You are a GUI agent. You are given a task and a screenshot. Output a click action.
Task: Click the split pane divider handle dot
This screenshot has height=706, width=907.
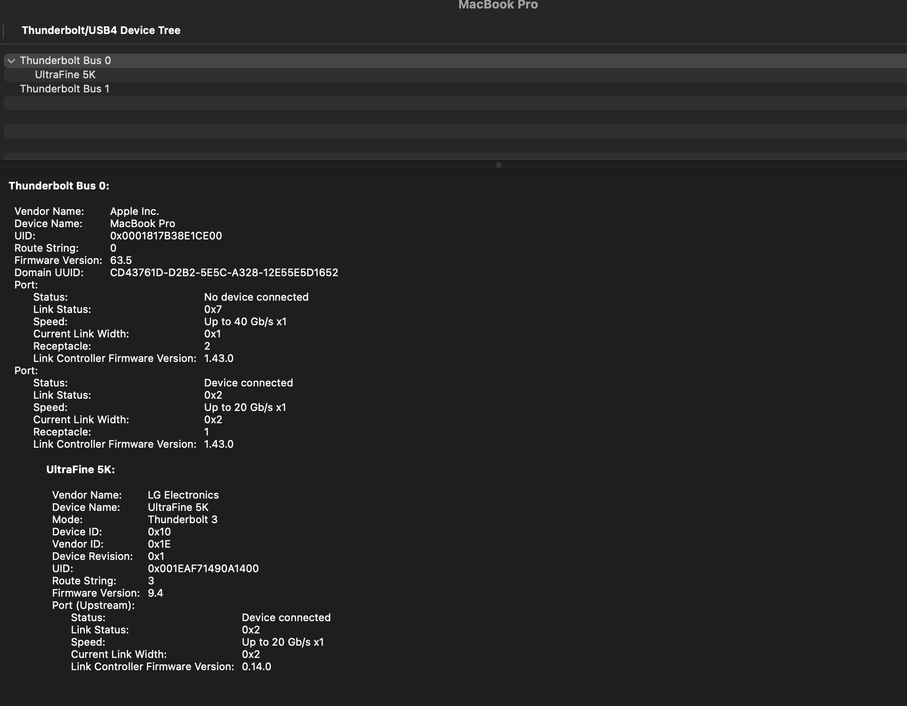pyautogui.click(x=498, y=165)
